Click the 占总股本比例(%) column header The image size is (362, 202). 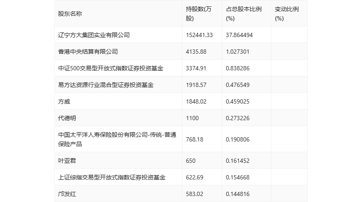244,14
